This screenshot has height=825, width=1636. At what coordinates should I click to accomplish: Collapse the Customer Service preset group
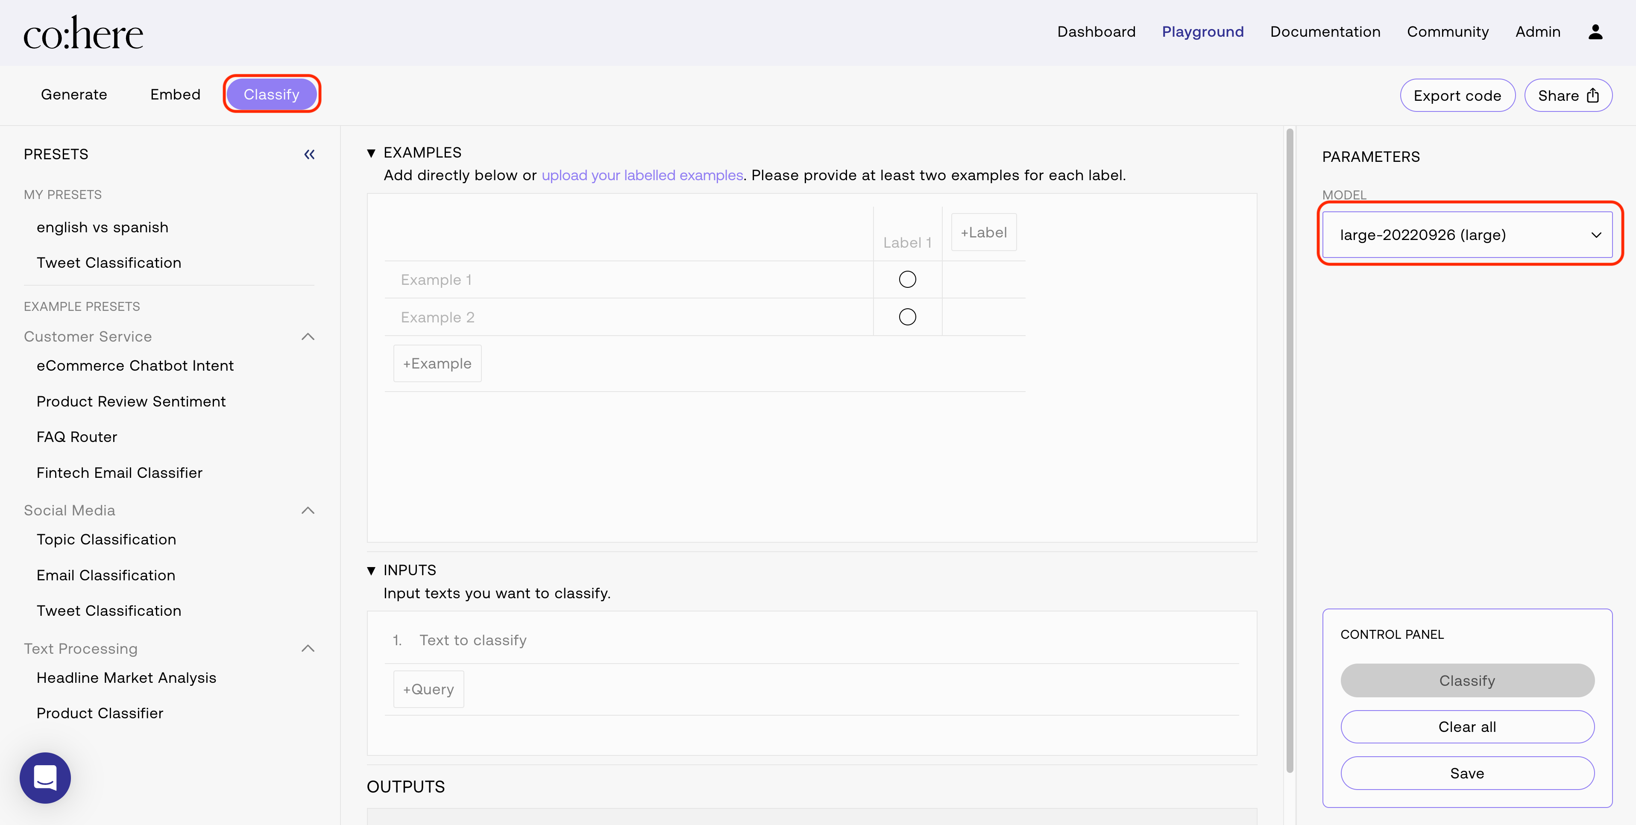pyautogui.click(x=308, y=336)
